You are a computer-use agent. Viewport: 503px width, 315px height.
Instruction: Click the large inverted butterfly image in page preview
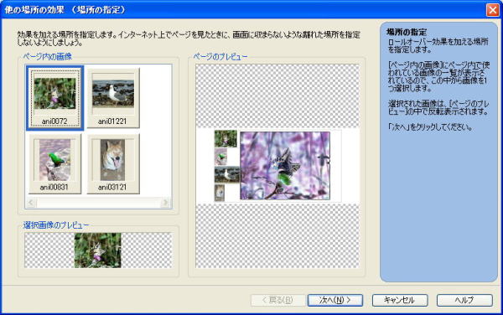(x=285, y=166)
